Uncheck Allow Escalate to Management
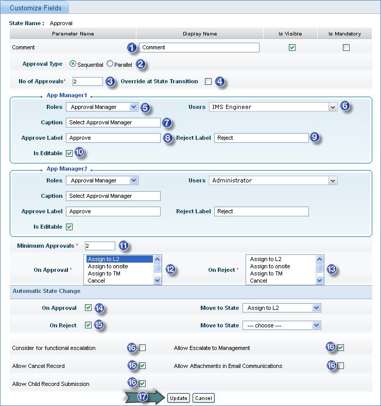381x406 pixels. tap(340, 348)
